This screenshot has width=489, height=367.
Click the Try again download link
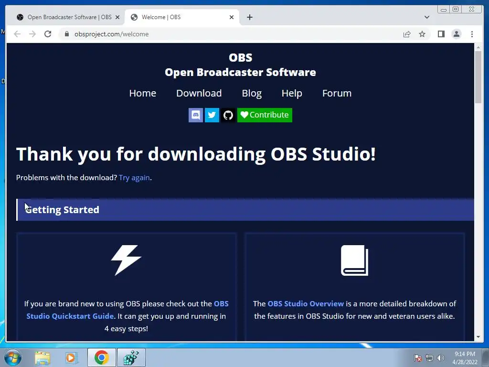click(134, 178)
